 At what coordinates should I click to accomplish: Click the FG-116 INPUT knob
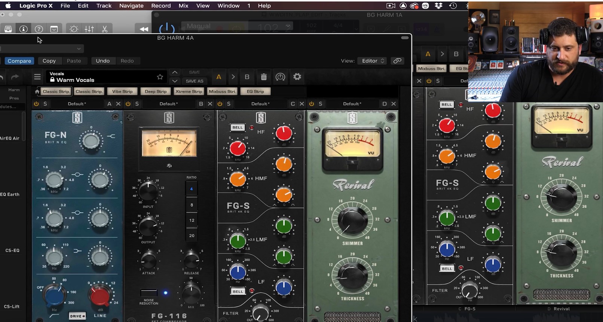pos(148,191)
